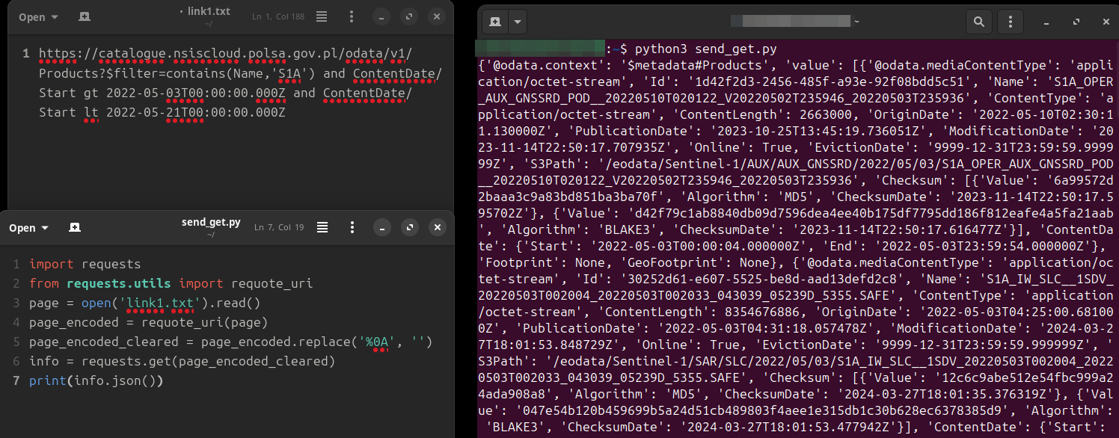Create a new document in send_get.py window
Image resolution: width=1119 pixels, height=438 pixels.
click(x=74, y=227)
